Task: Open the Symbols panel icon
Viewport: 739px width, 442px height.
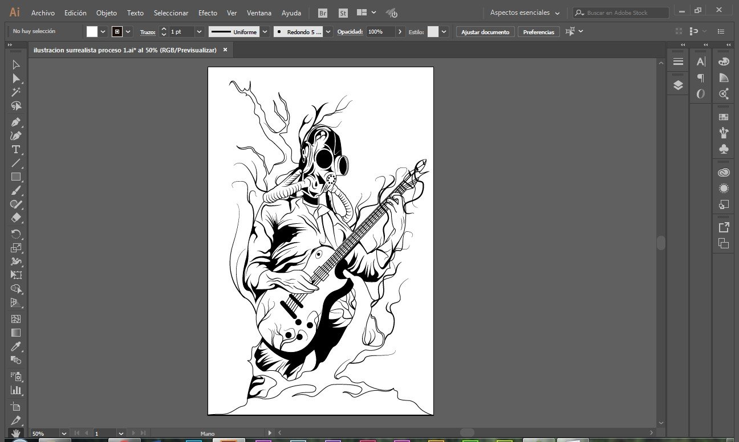Action: coord(724,149)
